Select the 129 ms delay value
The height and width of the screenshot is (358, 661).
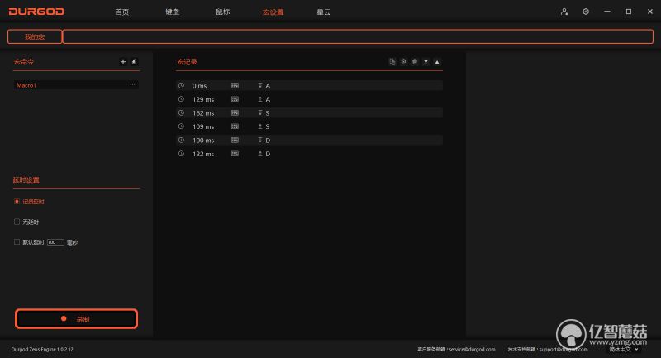(203, 99)
